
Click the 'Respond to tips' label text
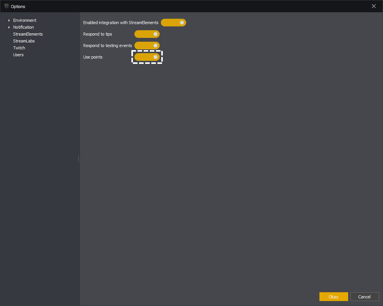point(97,34)
